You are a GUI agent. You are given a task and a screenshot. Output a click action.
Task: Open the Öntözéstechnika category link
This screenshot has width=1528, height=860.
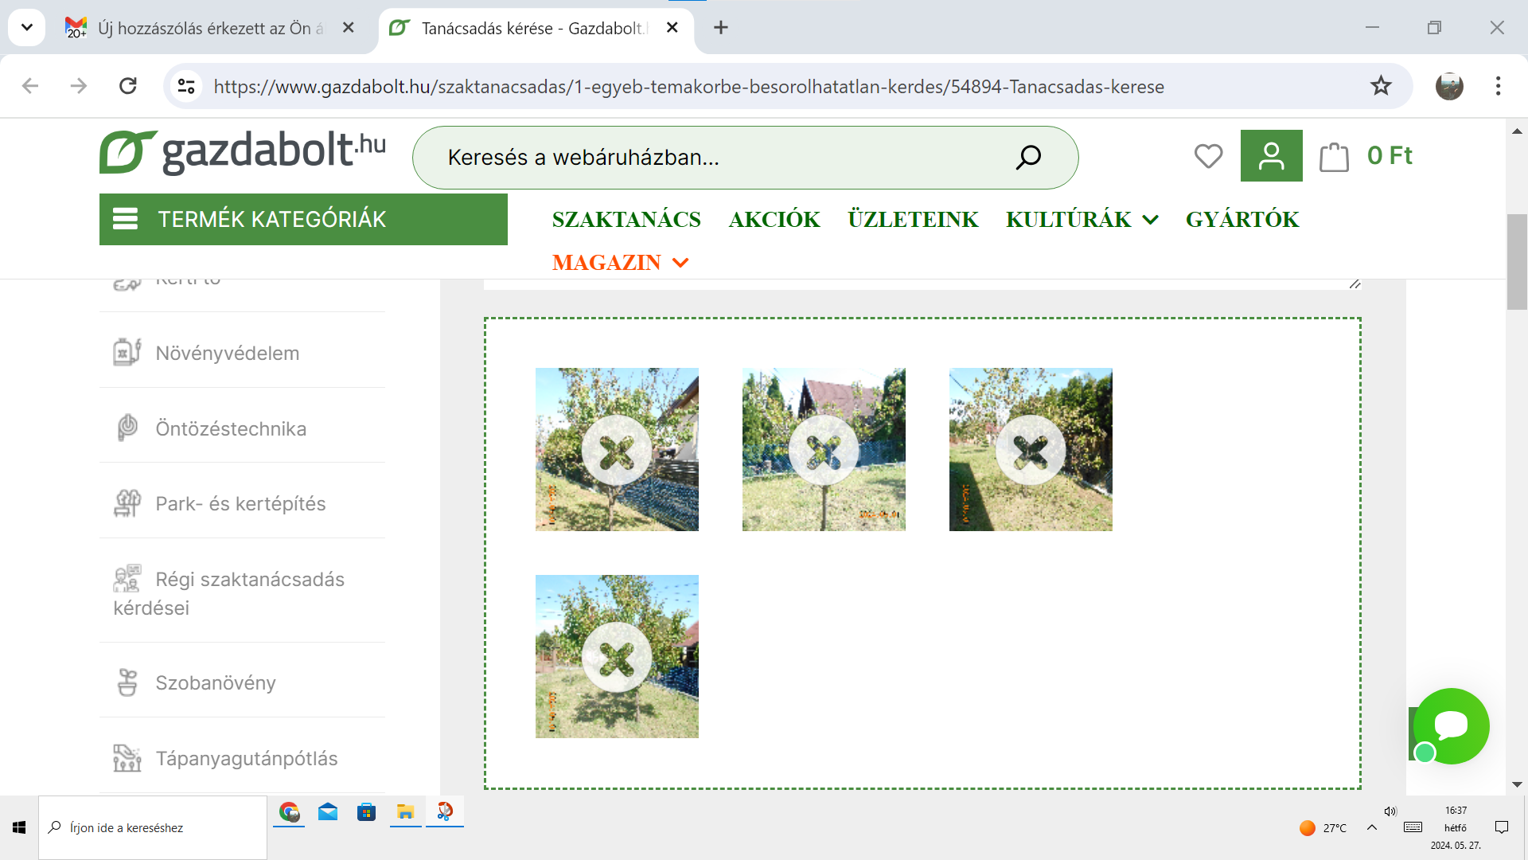231,429
